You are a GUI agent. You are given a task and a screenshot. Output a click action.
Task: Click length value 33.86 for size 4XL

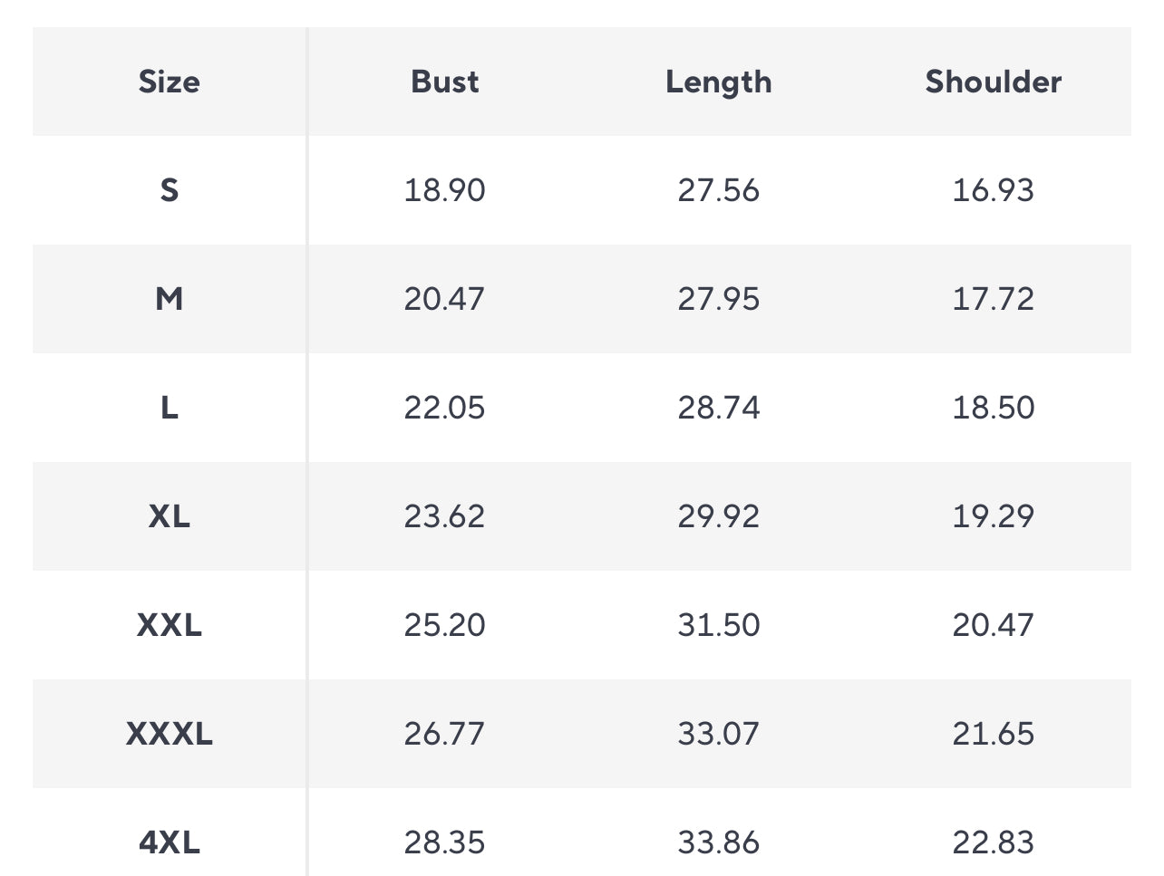pos(719,842)
